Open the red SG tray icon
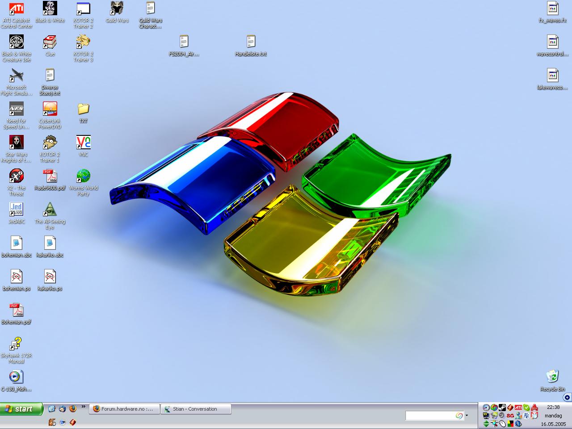 tap(510, 416)
